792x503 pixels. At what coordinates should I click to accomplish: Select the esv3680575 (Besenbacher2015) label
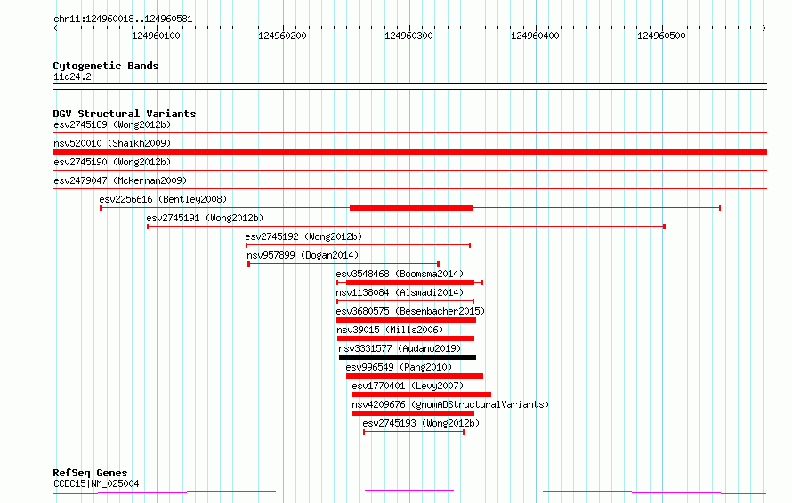coord(410,311)
